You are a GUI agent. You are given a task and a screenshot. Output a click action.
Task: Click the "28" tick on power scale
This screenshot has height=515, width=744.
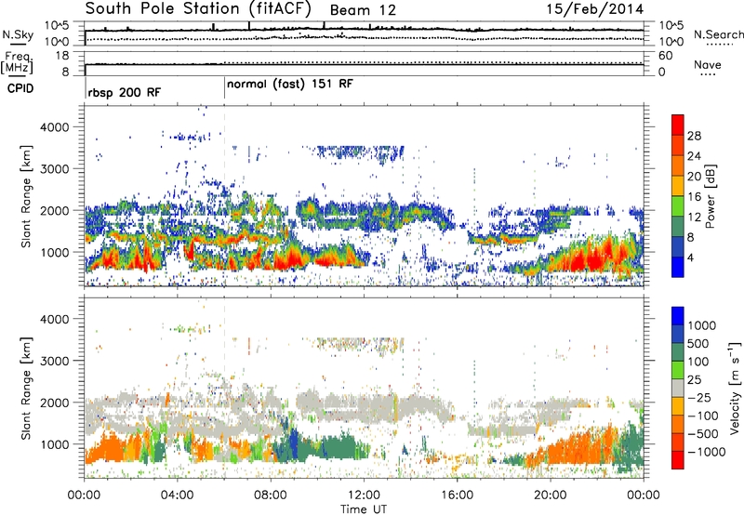(694, 136)
